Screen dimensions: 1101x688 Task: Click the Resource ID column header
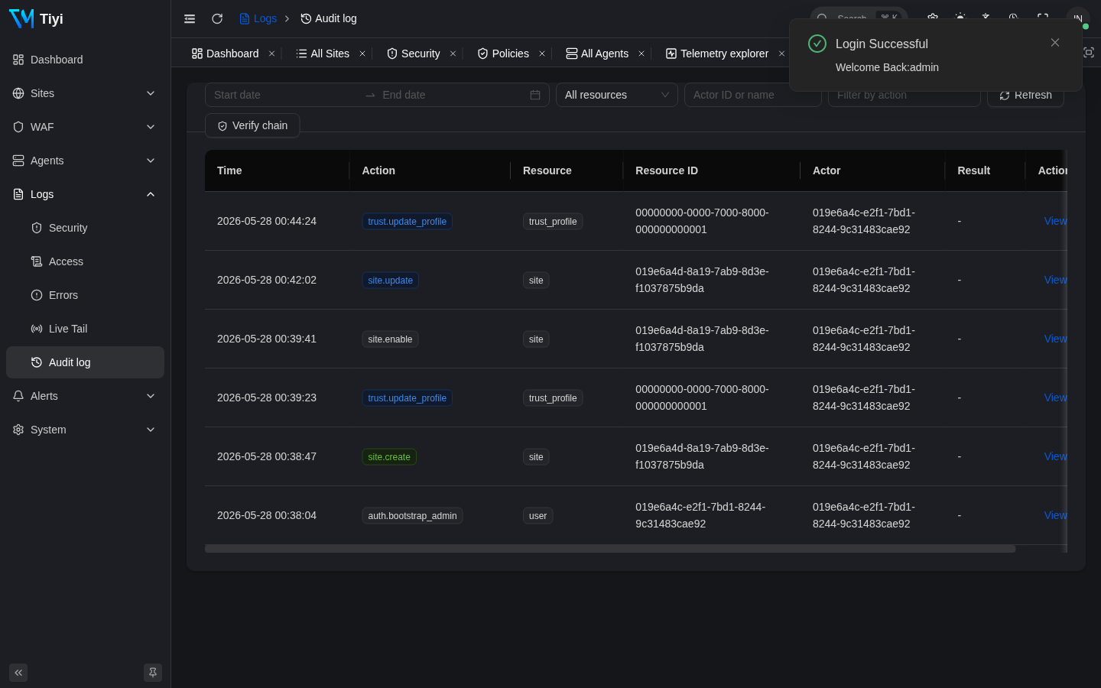click(711, 170)
